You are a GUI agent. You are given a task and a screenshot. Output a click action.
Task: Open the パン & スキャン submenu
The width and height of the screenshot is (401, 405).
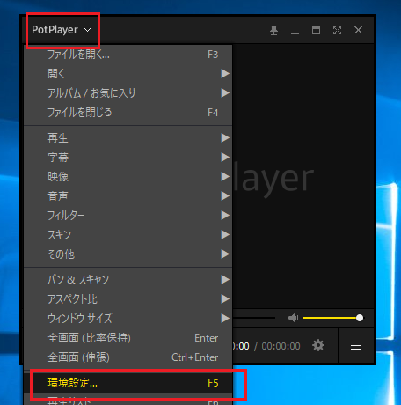click(x=128, y=280)
